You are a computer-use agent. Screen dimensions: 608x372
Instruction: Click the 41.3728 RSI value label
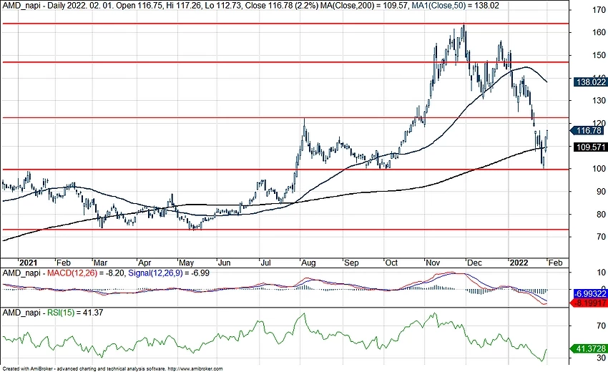[590, 348]
